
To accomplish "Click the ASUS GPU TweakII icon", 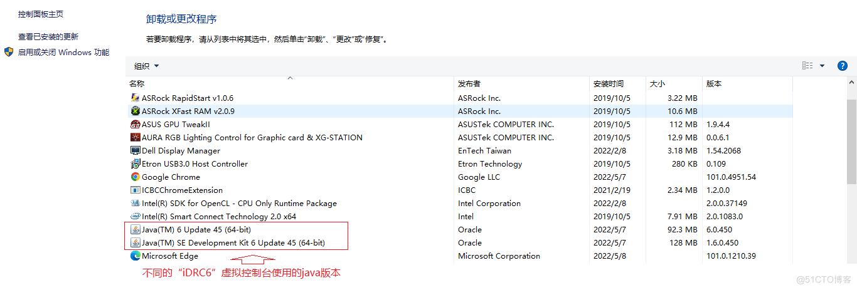I will click(x=135, y=124).
